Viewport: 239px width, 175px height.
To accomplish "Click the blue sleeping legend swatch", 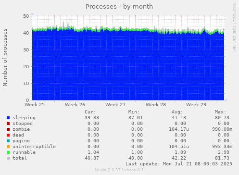I will [x=8, y=118].
